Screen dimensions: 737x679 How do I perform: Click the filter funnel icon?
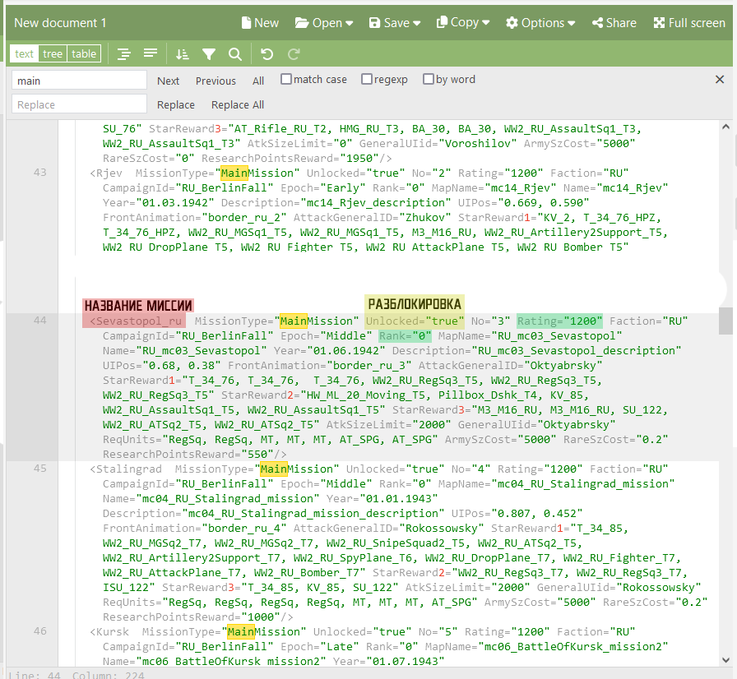click(209, 54)
